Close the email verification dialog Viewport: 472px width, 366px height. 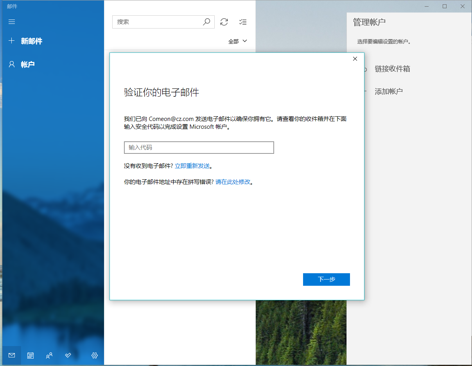point(355,59)
